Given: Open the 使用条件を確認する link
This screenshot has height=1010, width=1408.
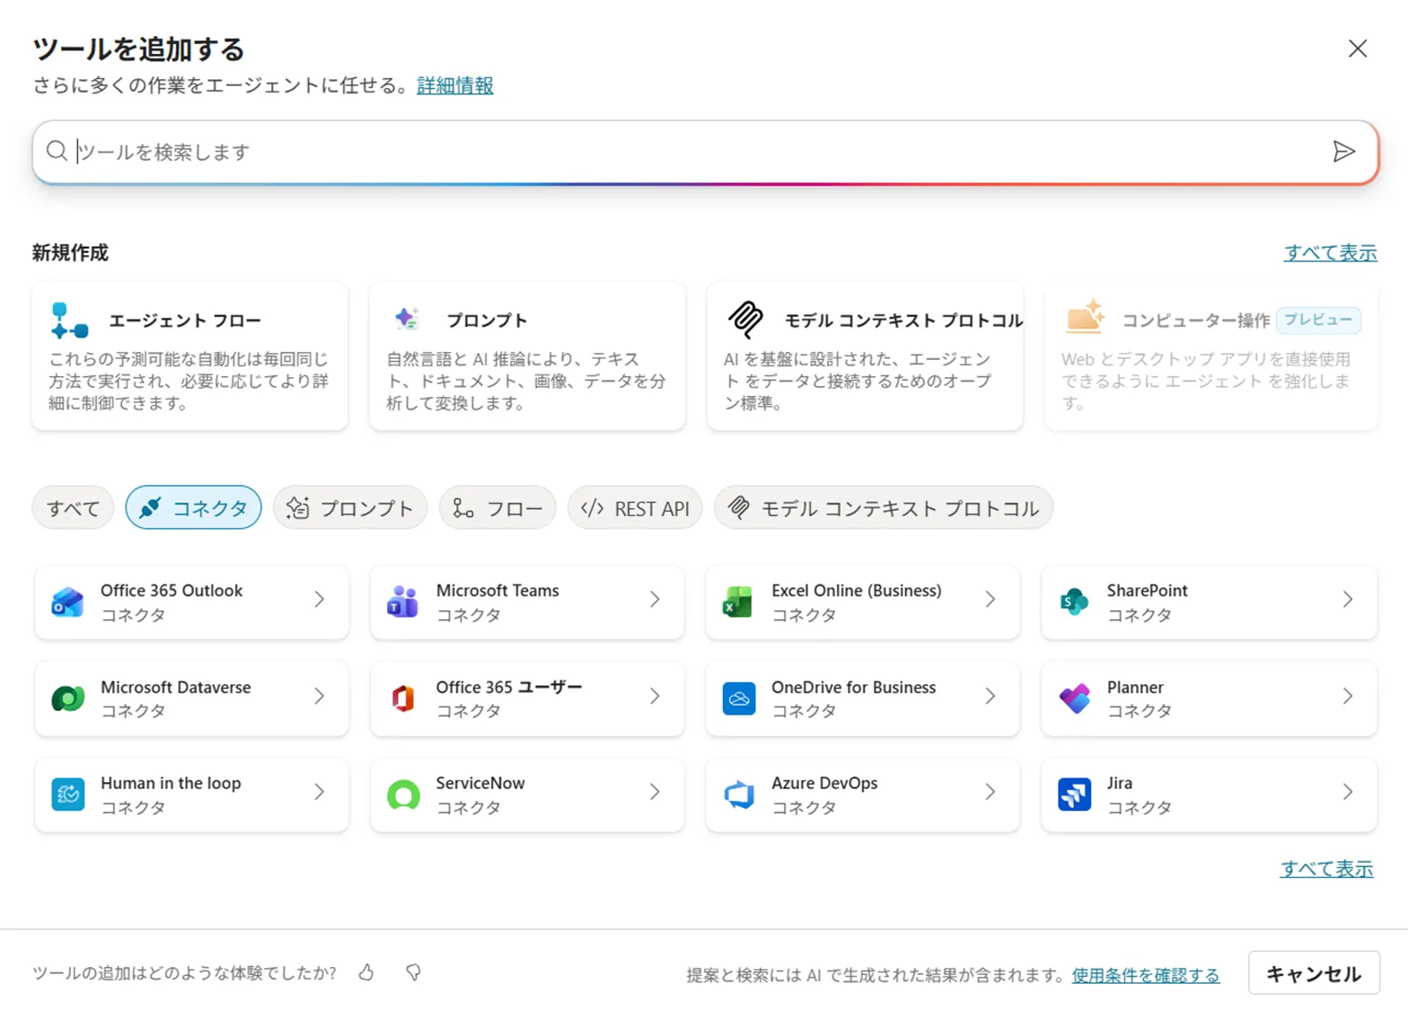Looking at the screenshot, I should pos(1146,975).
